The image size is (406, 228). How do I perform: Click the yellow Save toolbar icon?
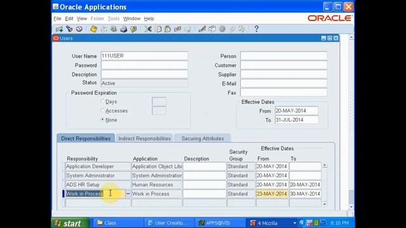93,29
